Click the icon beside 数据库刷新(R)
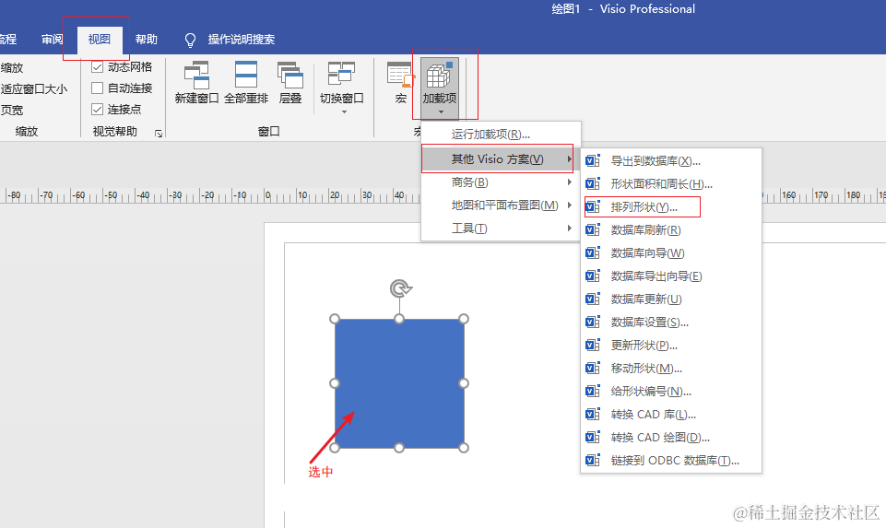886x528 pixels. point(593,229)
